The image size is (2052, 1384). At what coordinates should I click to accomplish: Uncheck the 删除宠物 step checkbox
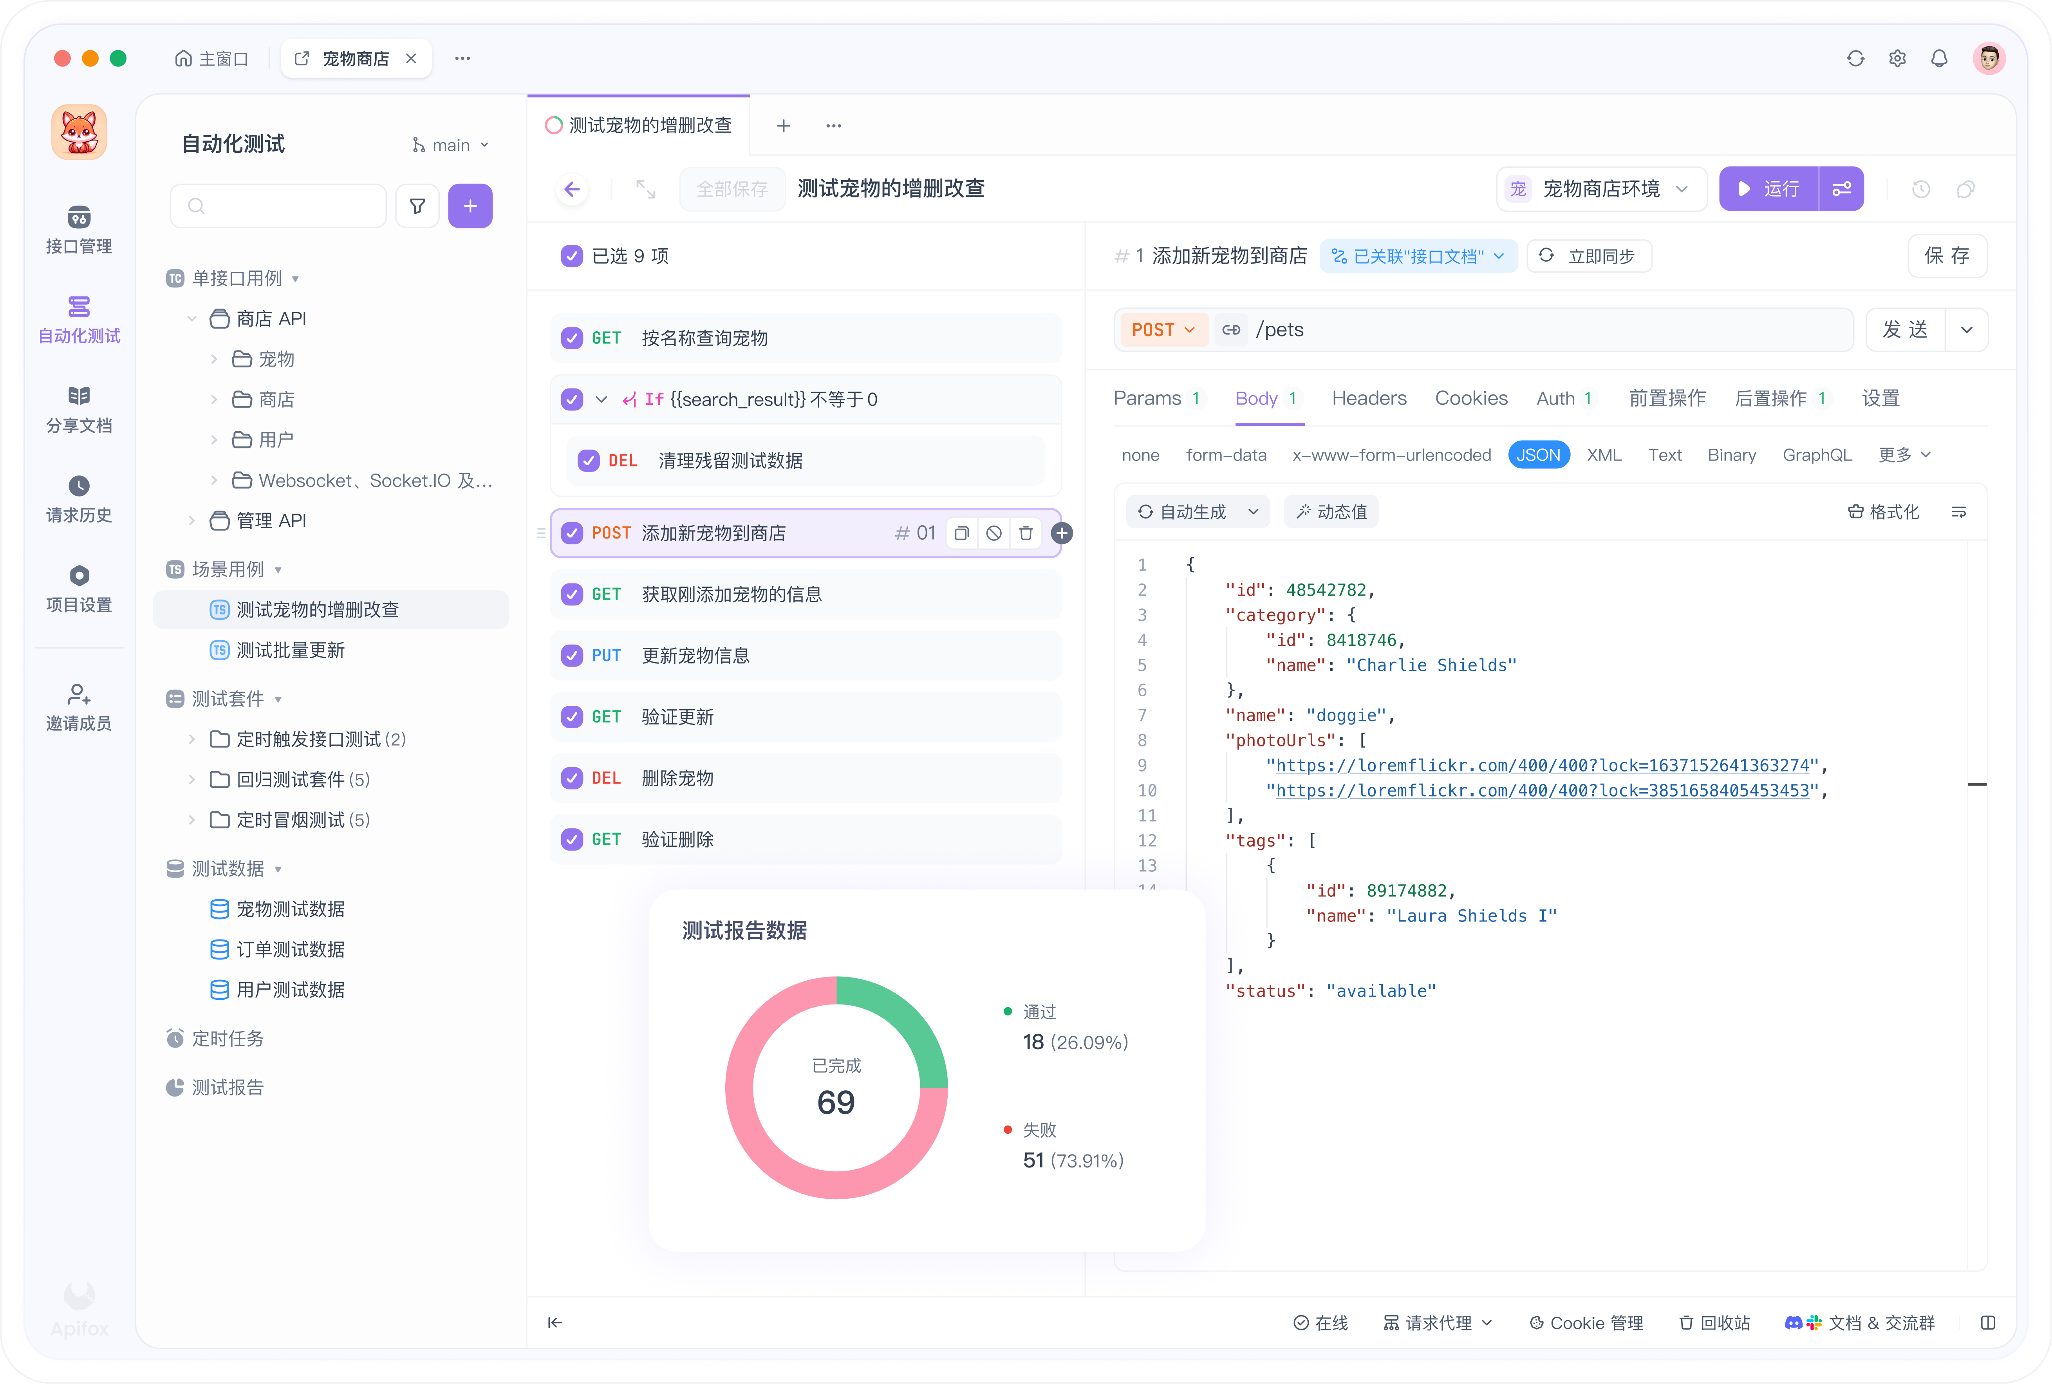[x=572, y=779]
